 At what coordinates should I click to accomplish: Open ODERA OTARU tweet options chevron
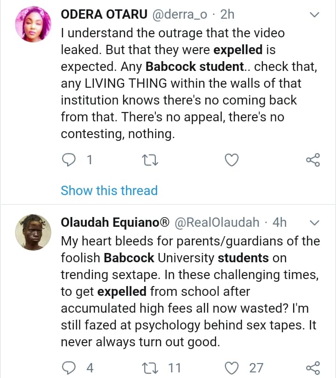[x=314, y=15]
